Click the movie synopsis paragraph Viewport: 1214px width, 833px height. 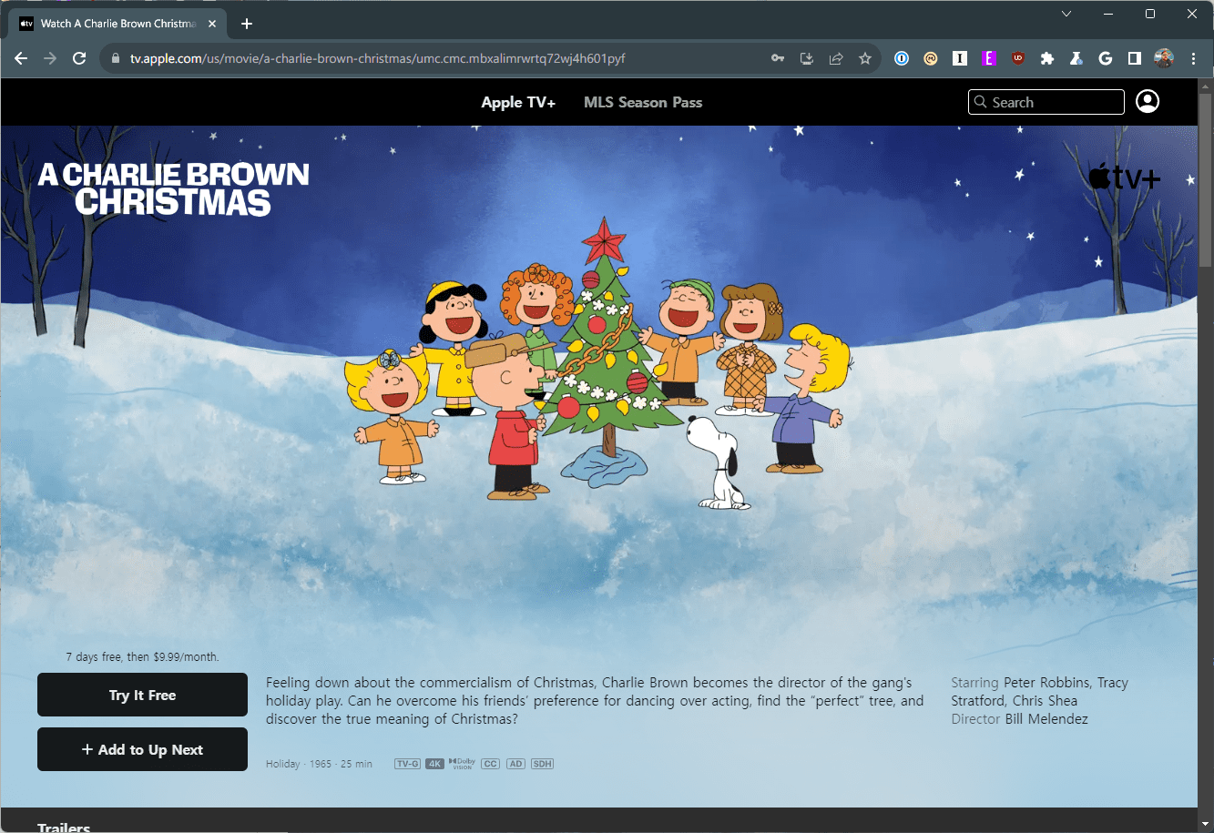(x=595, y=701)
